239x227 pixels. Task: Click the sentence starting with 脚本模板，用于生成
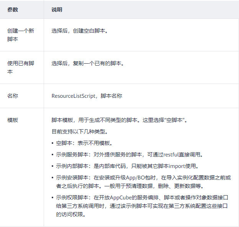[119, 120]
